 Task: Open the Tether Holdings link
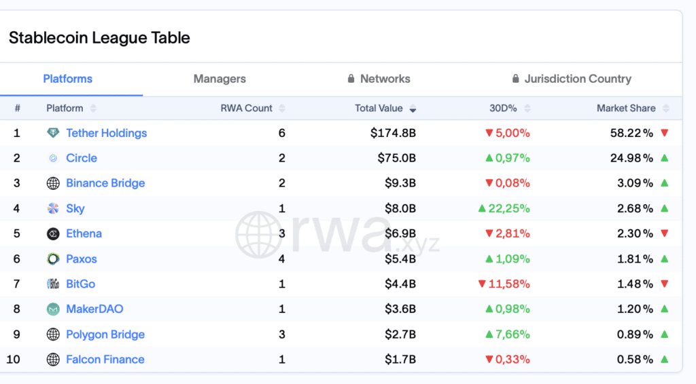tap(107, 133)
